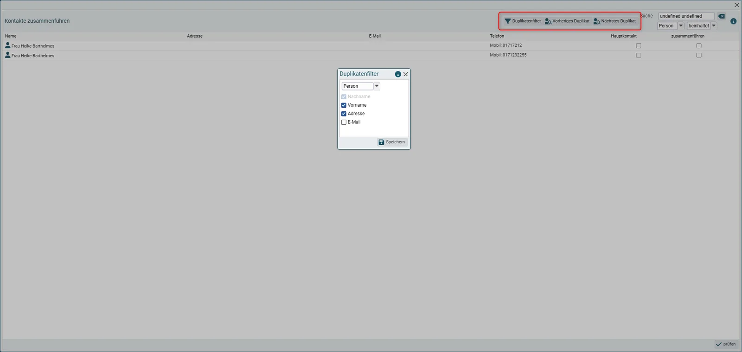742x352 pixels.
Task: Click the E-Mail column header
Action: (x=375, y=36)
